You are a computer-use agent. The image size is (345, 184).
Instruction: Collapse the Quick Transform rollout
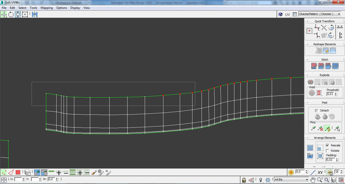(325, 21)
